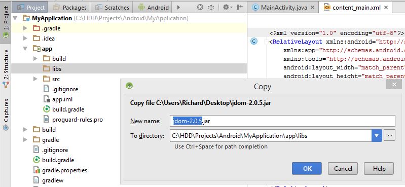Viewport: 405px width, 187px height.
Task: Click the root-level build.gradle file icon
Action: tap(36, 160)
